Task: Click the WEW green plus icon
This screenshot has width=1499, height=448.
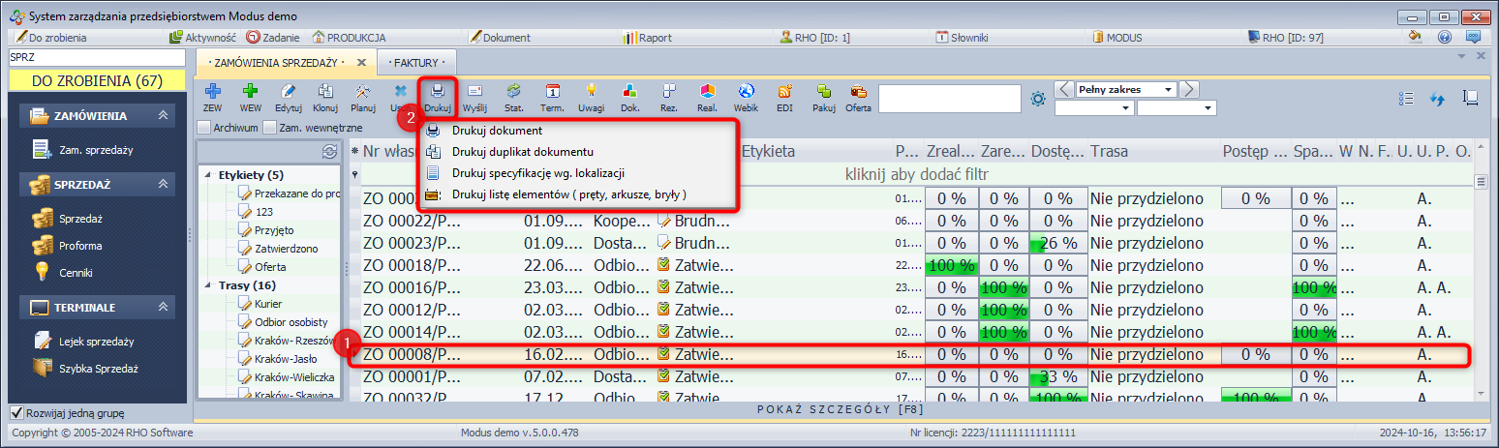Action: click(250, 91)
